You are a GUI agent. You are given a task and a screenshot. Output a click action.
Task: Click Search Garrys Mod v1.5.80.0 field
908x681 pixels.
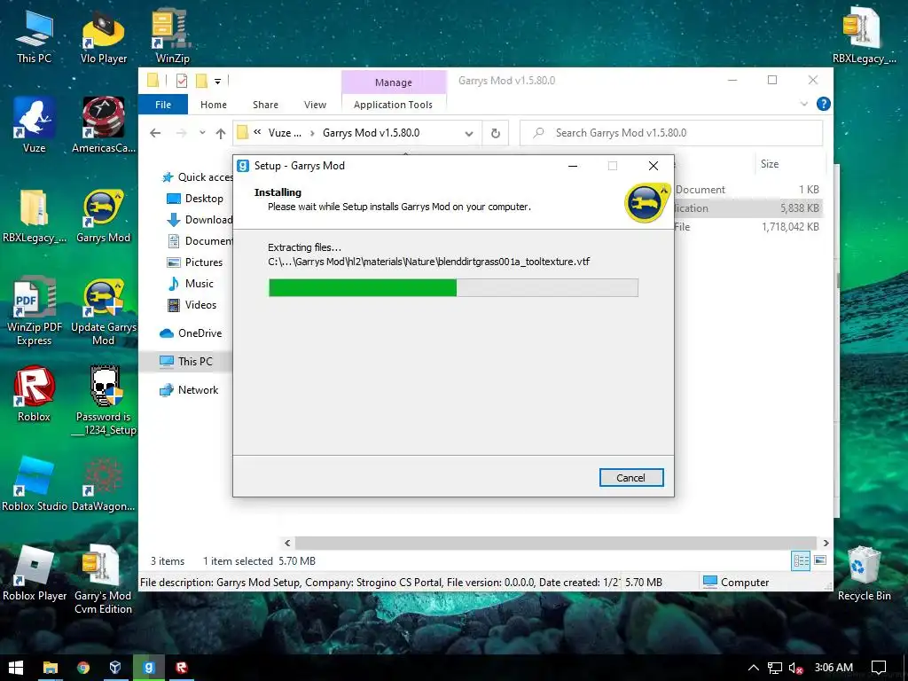pyautogui.click(x=671, y=133)
